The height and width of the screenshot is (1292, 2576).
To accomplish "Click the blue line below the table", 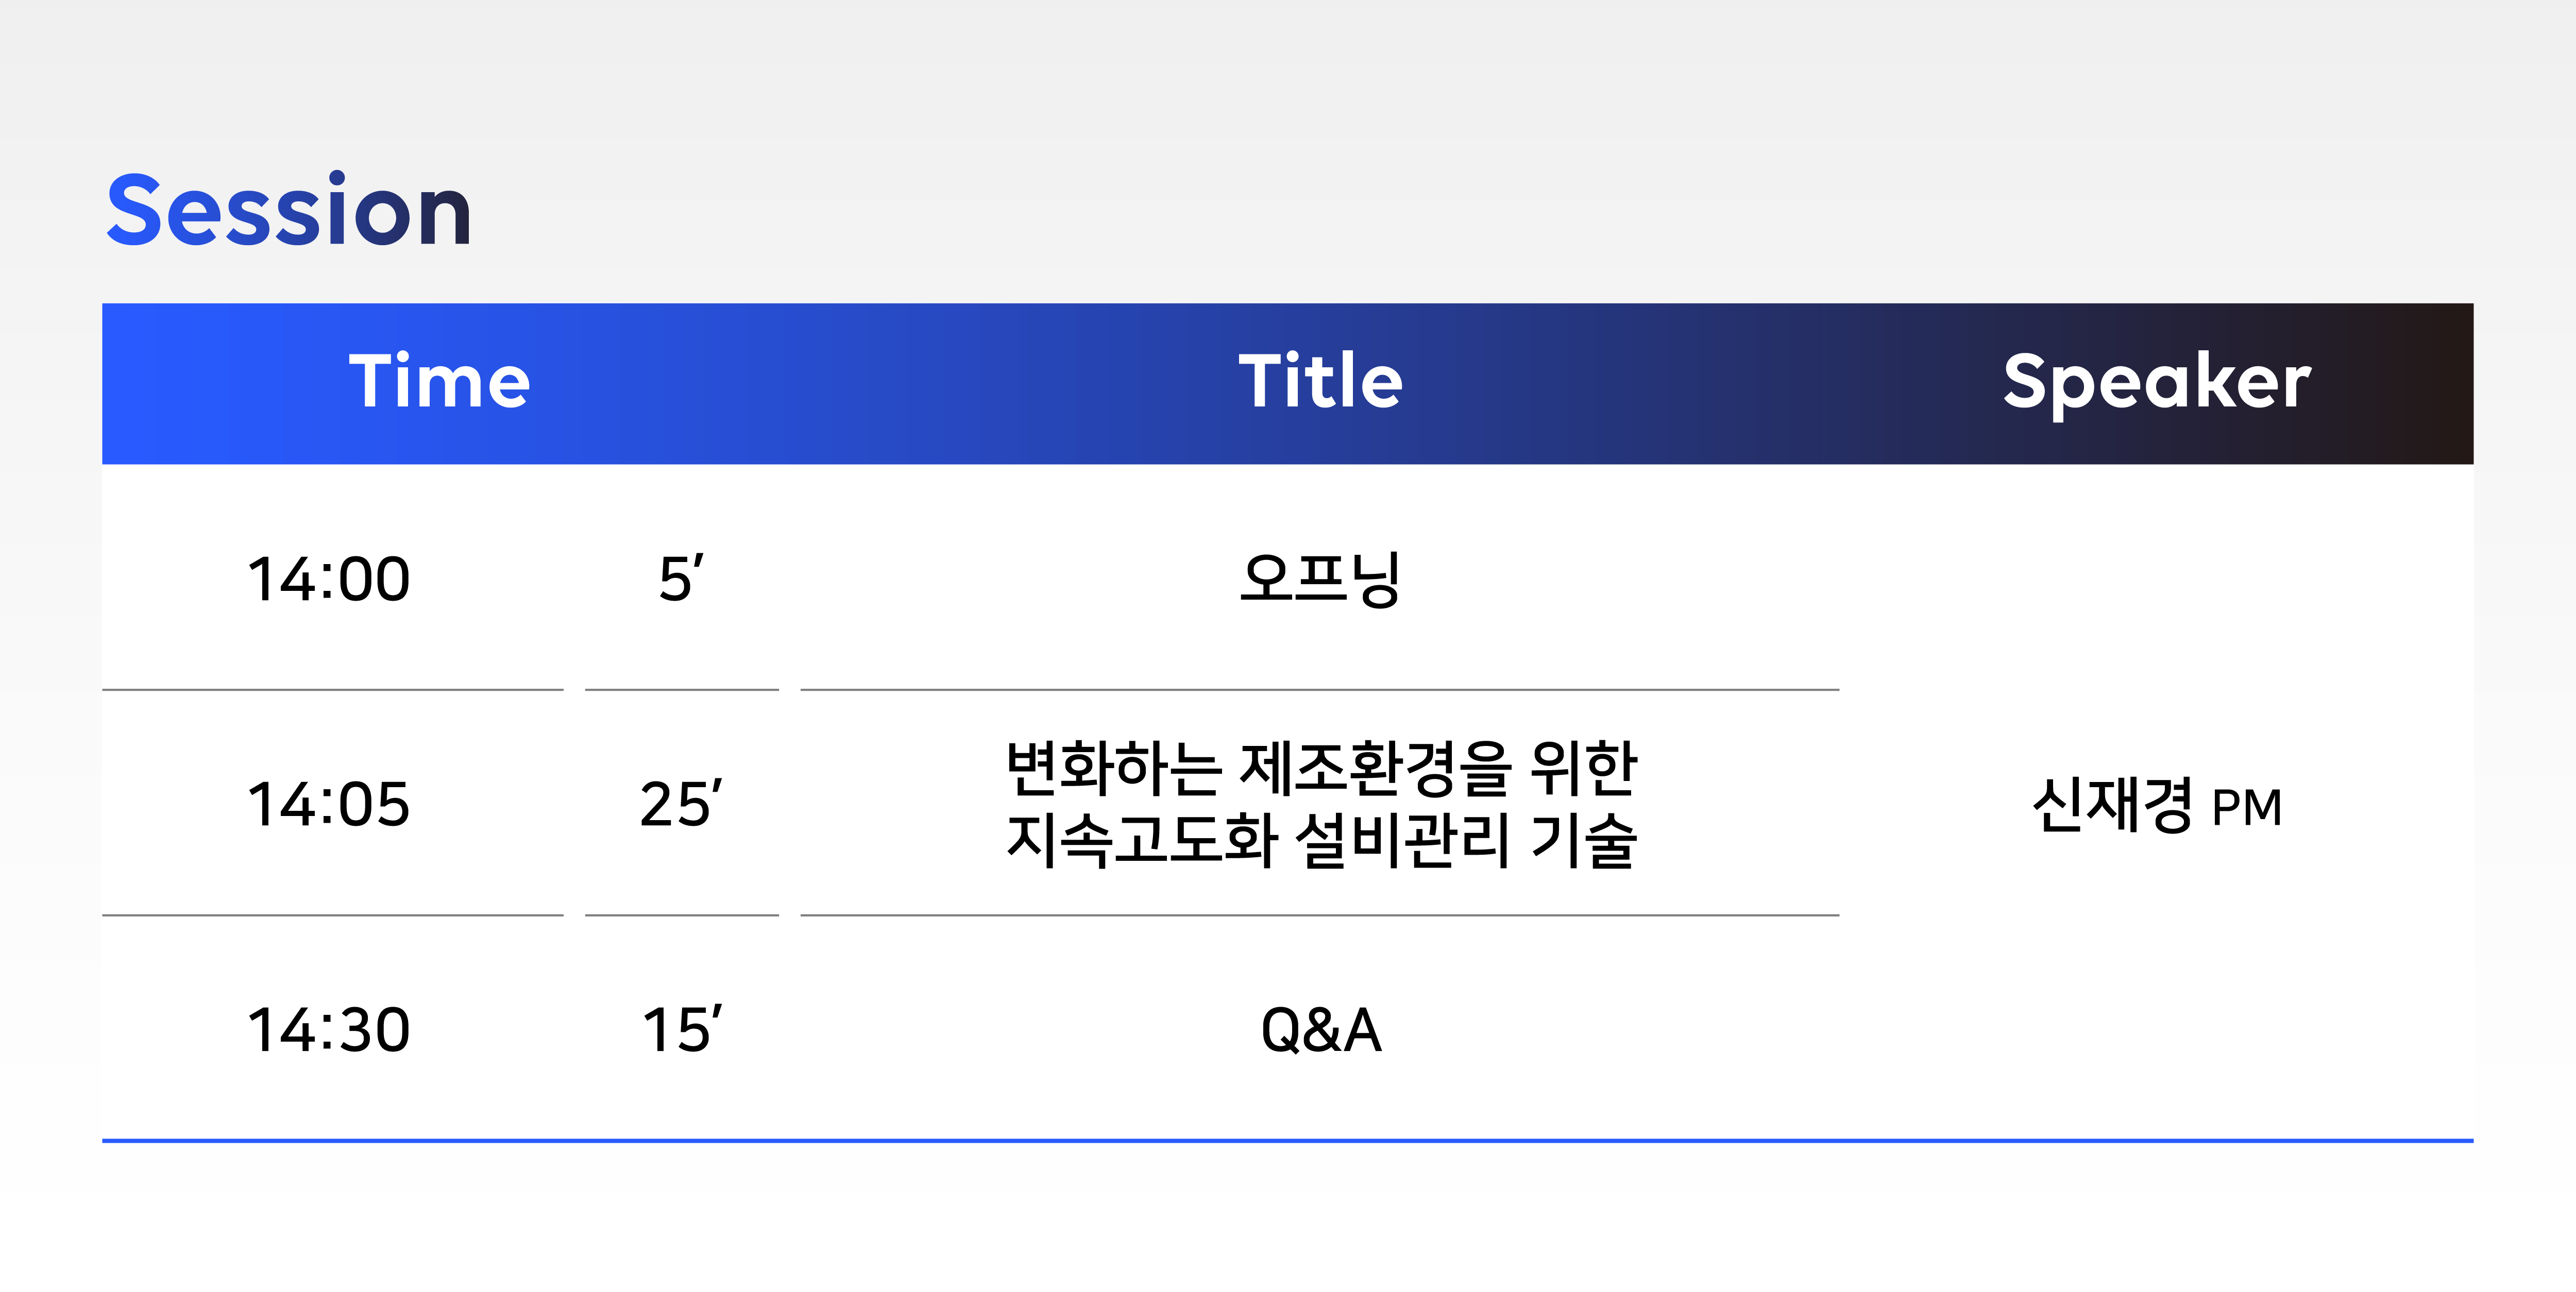I will (x=1288, y=1140).
